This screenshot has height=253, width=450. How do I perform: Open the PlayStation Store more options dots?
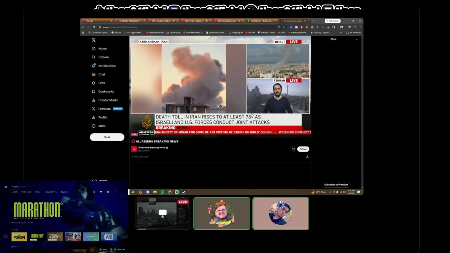(115, 192)
